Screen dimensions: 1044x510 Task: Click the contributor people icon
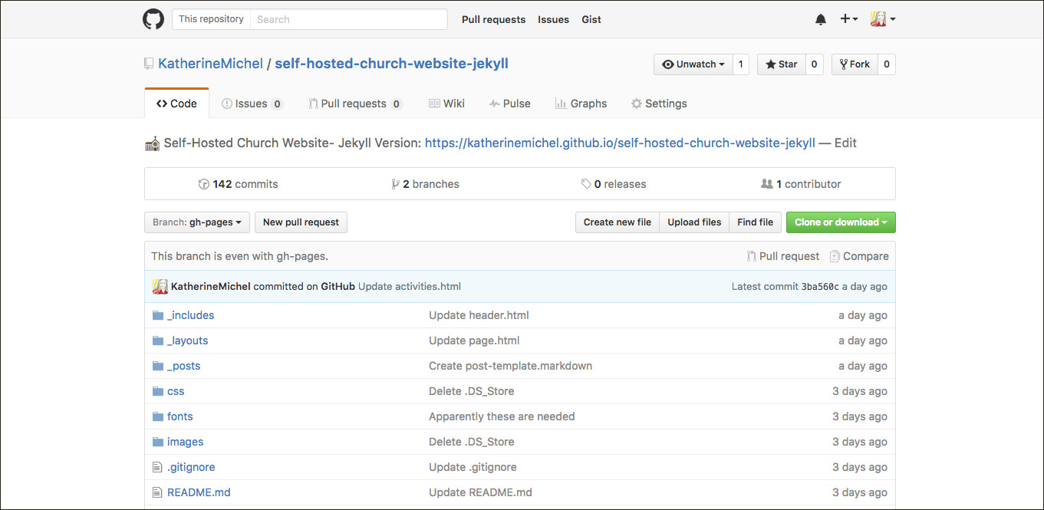[x=766, y=184]
